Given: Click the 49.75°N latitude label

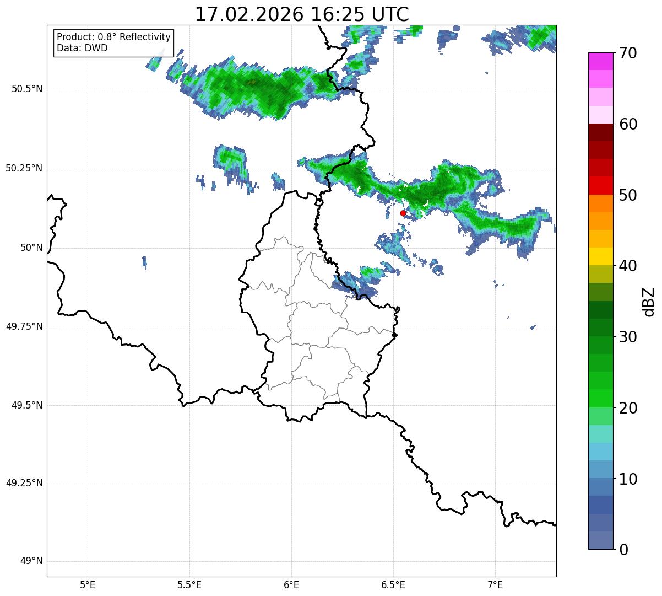Looking at the screenshot, I should [x=24, y=326].
